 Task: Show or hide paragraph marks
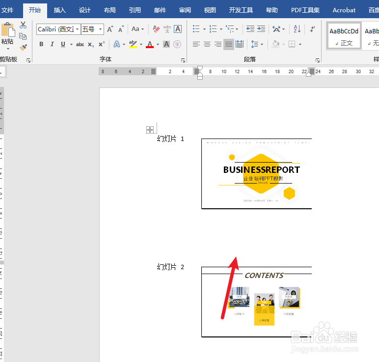312,29
